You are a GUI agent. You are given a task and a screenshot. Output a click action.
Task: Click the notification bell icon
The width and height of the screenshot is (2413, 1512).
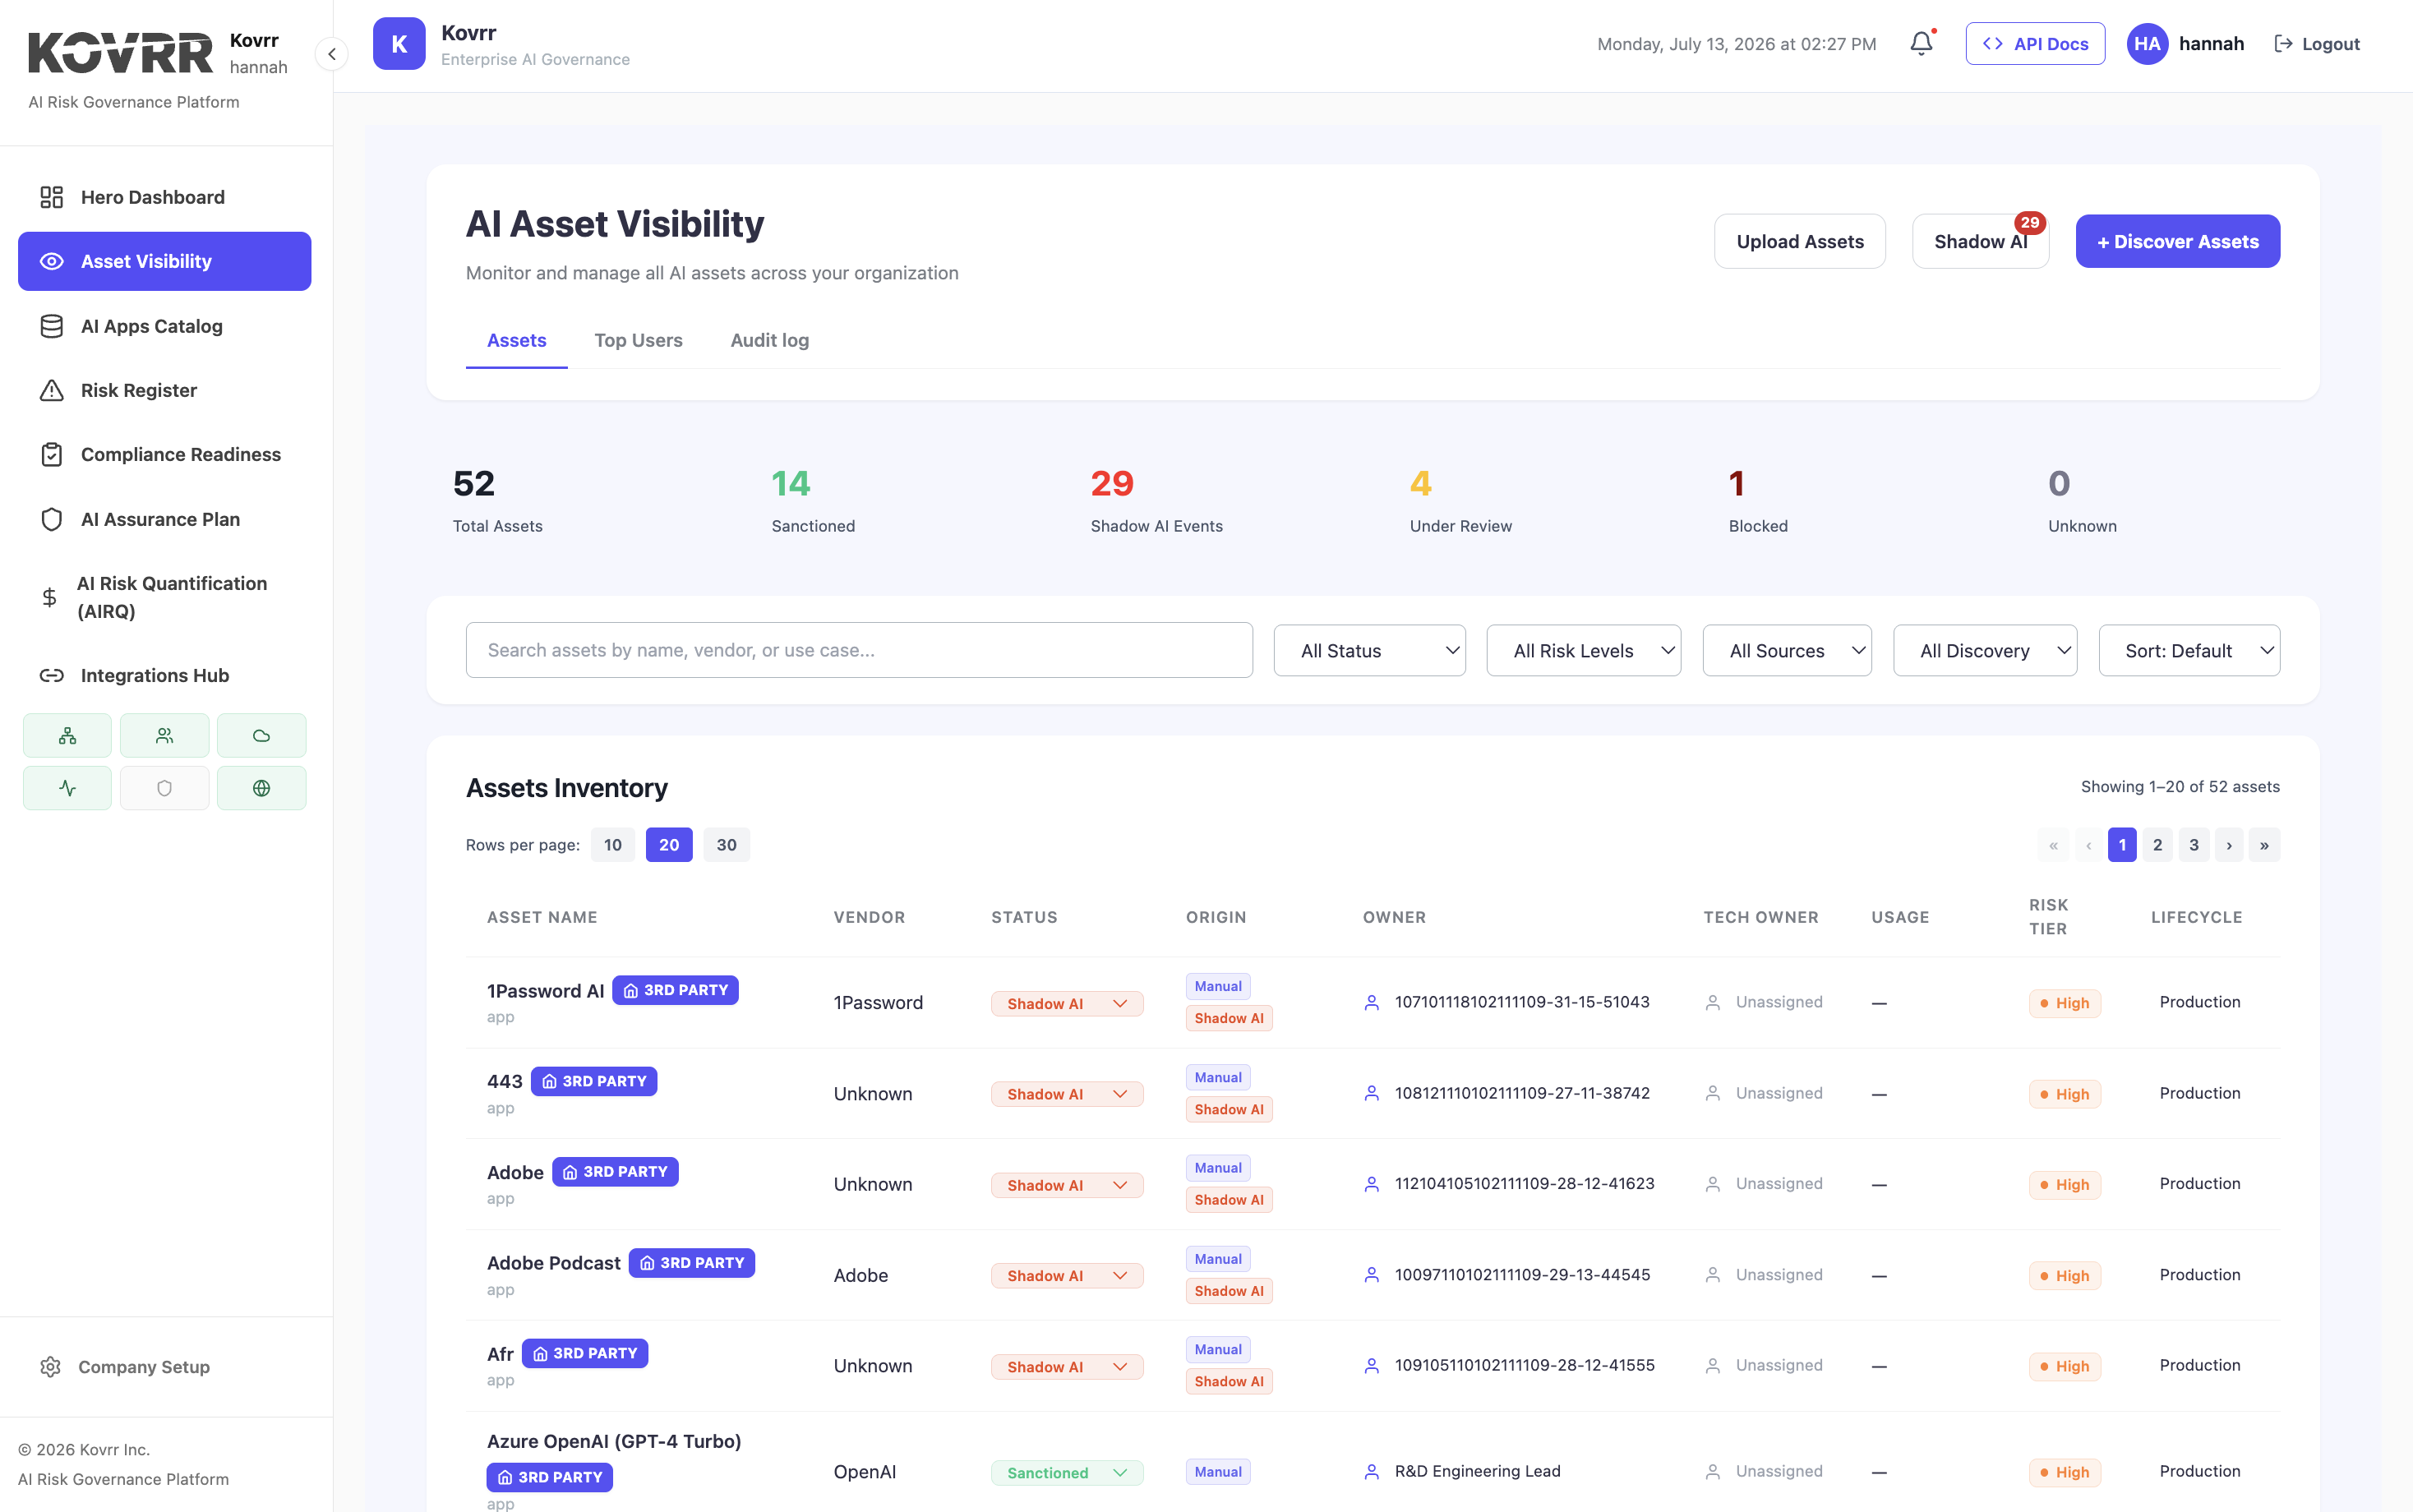1921,44
